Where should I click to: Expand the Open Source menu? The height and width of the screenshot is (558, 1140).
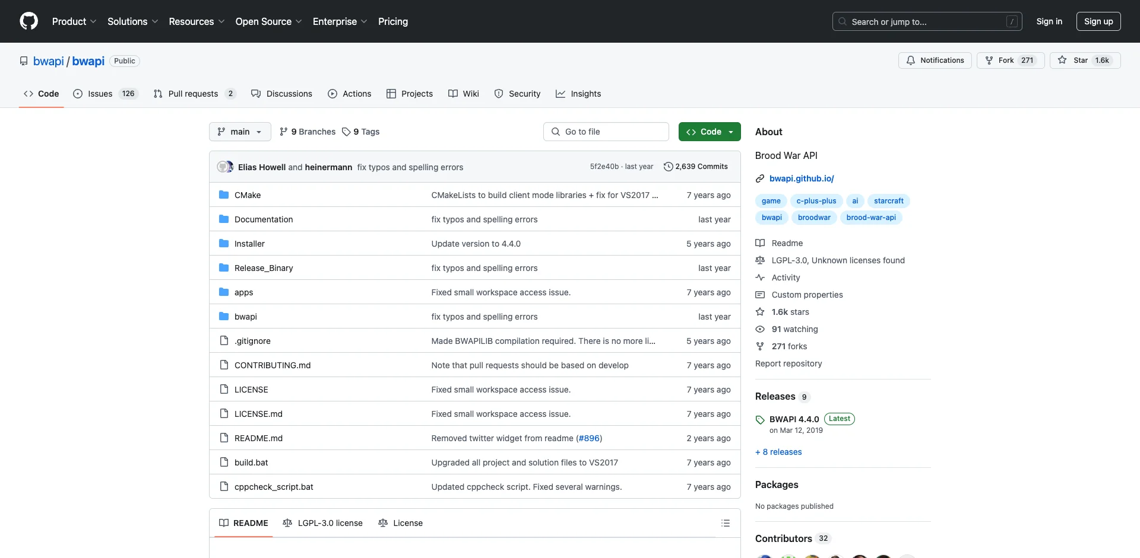point(268,21)
